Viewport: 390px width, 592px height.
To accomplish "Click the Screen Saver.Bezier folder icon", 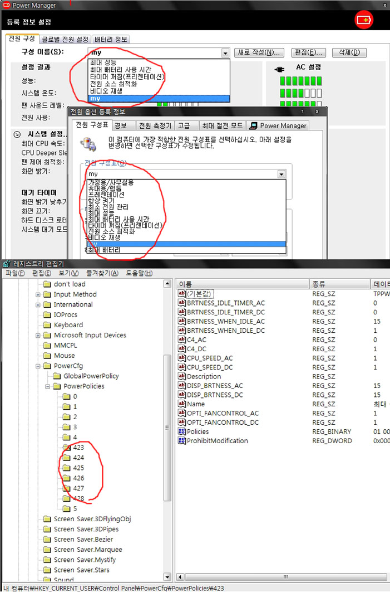I will point(47,540).
